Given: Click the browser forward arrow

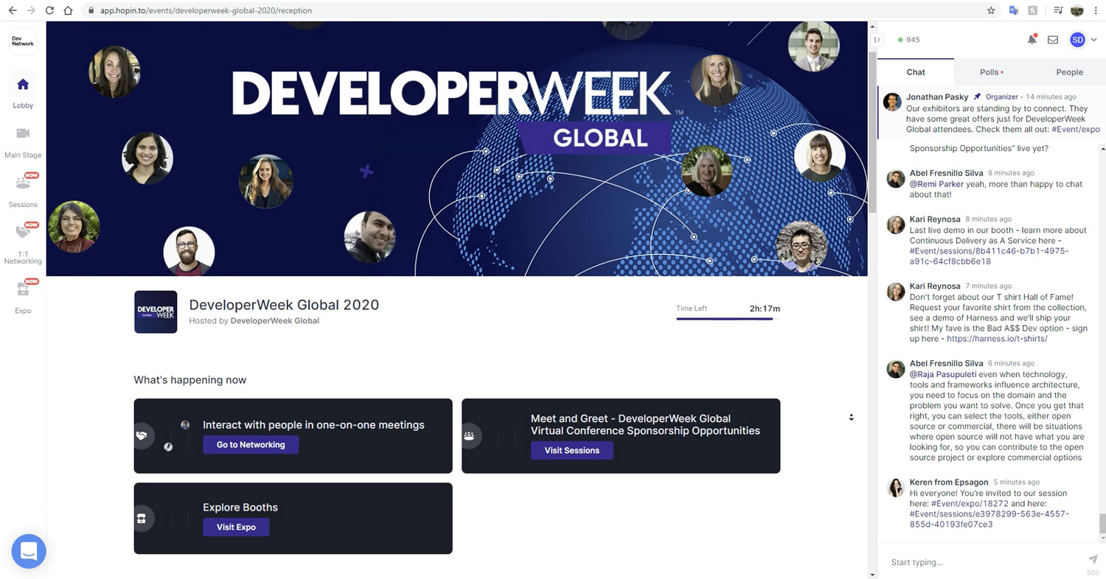Looking at the screenshot, I should pos(31,10).
